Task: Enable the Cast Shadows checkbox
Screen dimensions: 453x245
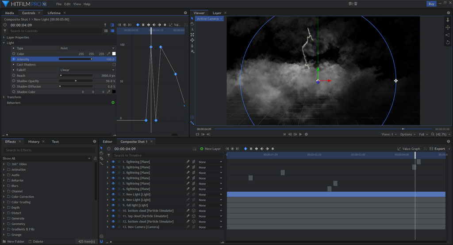Action: coord(114,65)
